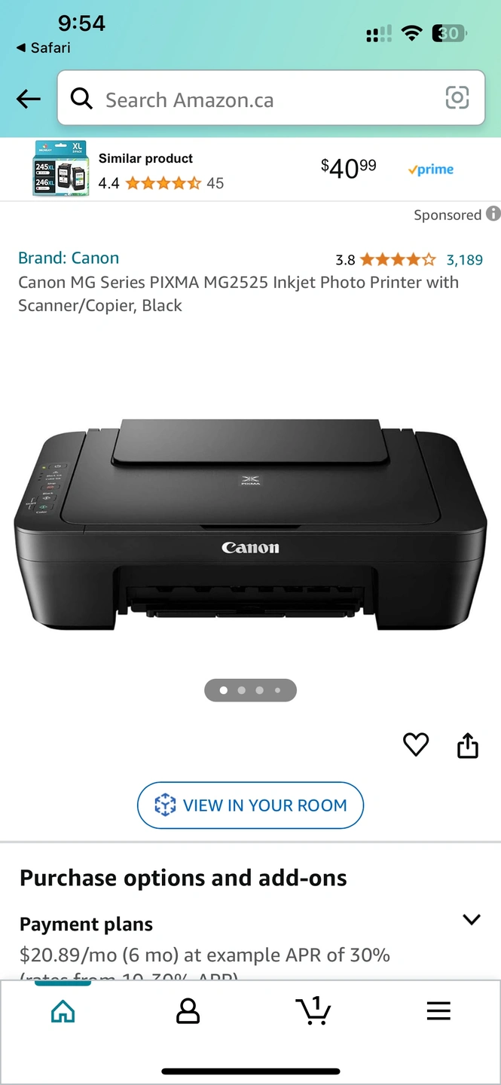The image size is (501, 1085).
Task: Open Brand: Canon link
Action: (x=69, y=258)
